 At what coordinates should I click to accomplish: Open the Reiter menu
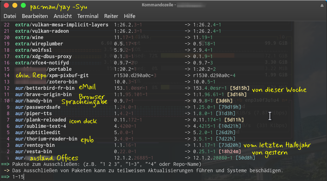pyautogui.click(x=111, y=16)
